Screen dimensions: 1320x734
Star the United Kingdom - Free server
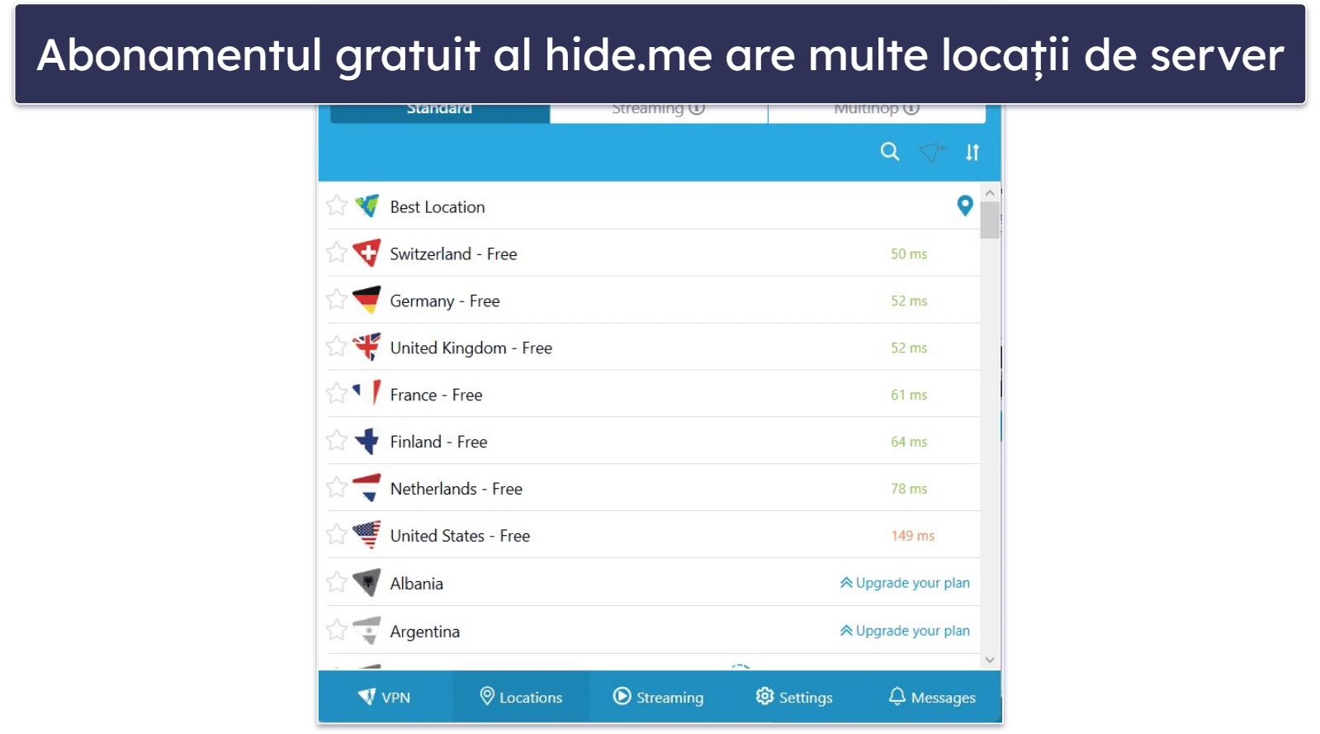point(337,347)
